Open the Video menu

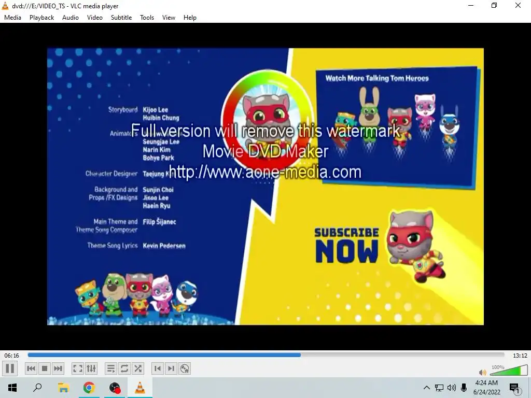(95, 18)
